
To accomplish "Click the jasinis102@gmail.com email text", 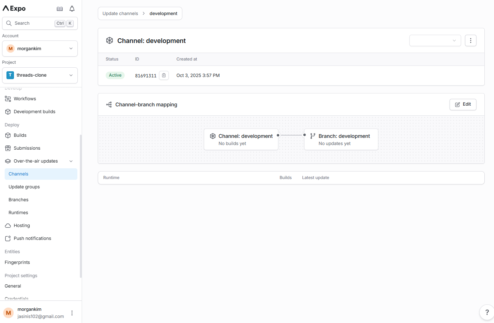I will (41, 317).
